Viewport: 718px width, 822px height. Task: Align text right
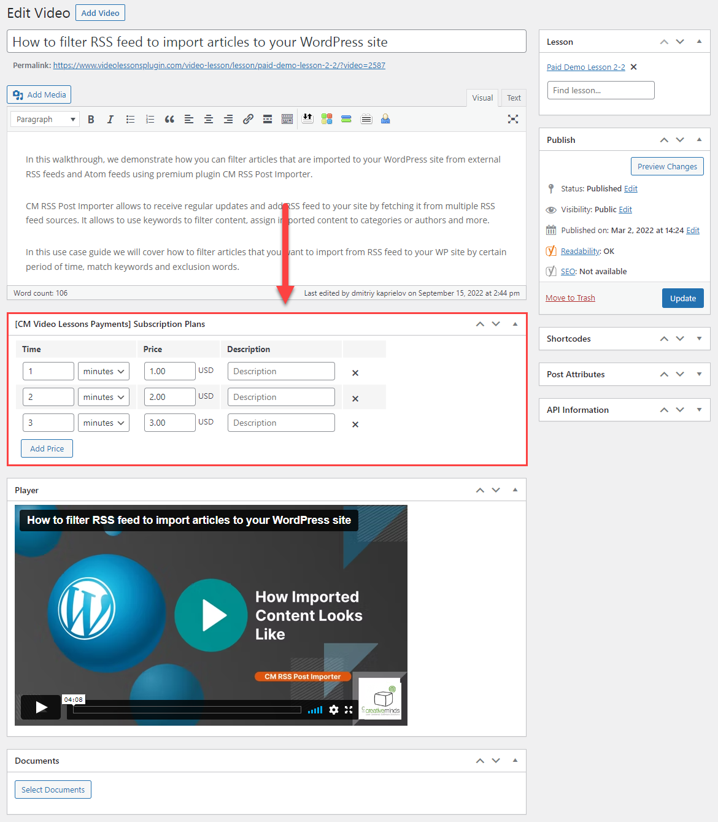(x=228, y=119)
